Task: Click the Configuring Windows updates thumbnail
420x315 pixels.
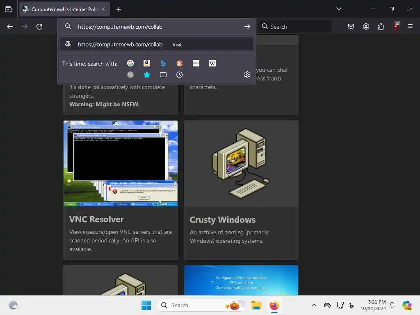Action: tap(241, 281)
